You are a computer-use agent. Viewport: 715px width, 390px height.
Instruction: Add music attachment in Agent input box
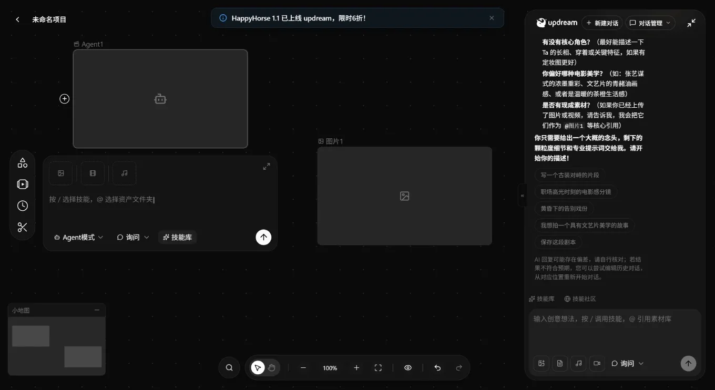pyautogui.click(x=125, y=173)
